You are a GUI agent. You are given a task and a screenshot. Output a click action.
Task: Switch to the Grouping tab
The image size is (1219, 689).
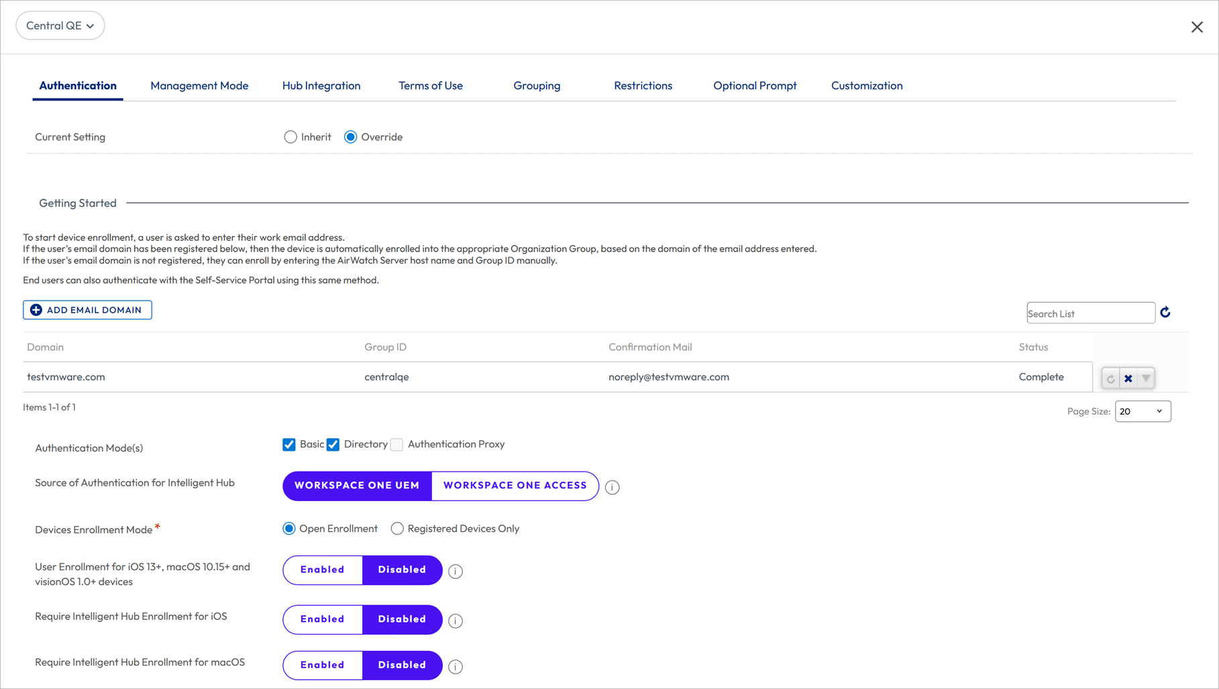[537, 86]
